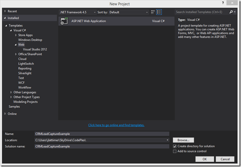The image size is (241, 167).
Task: Switch templates view to small icons grid
Action: click(153, 12)
